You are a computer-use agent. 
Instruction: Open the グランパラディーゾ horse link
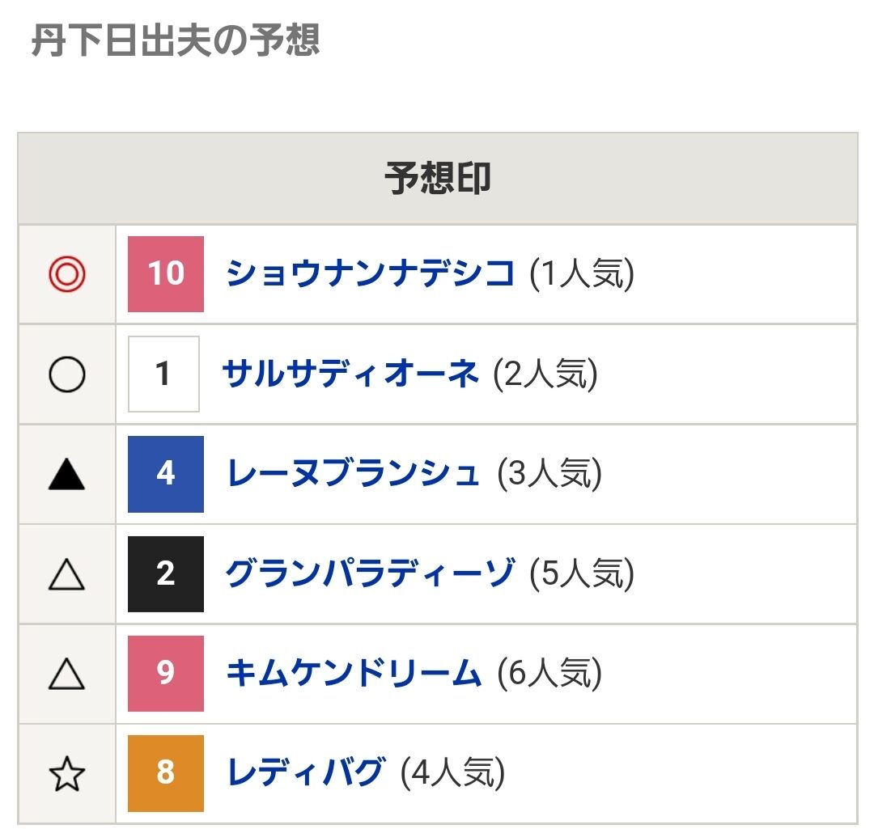click(370, 573)
